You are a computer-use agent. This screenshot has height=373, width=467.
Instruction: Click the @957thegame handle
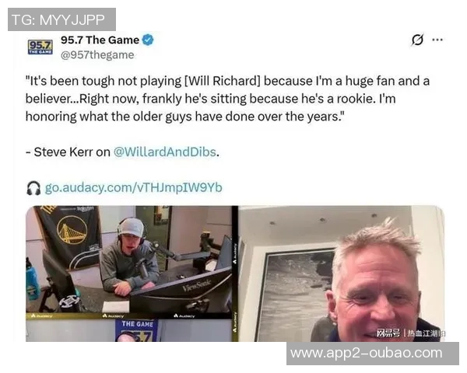click(97, 55)
